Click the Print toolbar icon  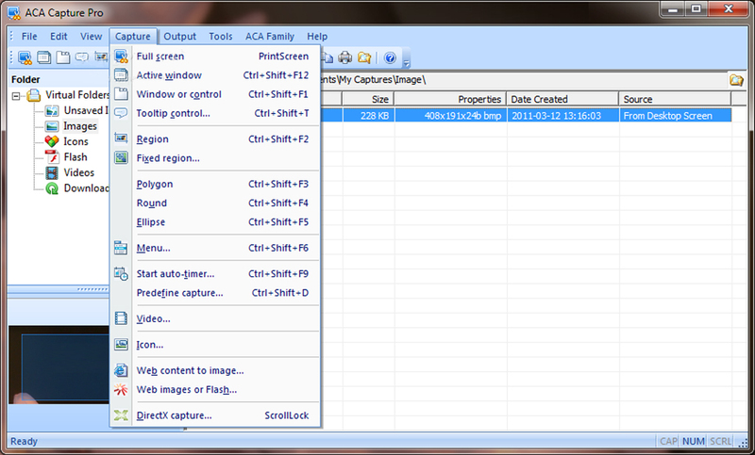(x=344, y=57)
